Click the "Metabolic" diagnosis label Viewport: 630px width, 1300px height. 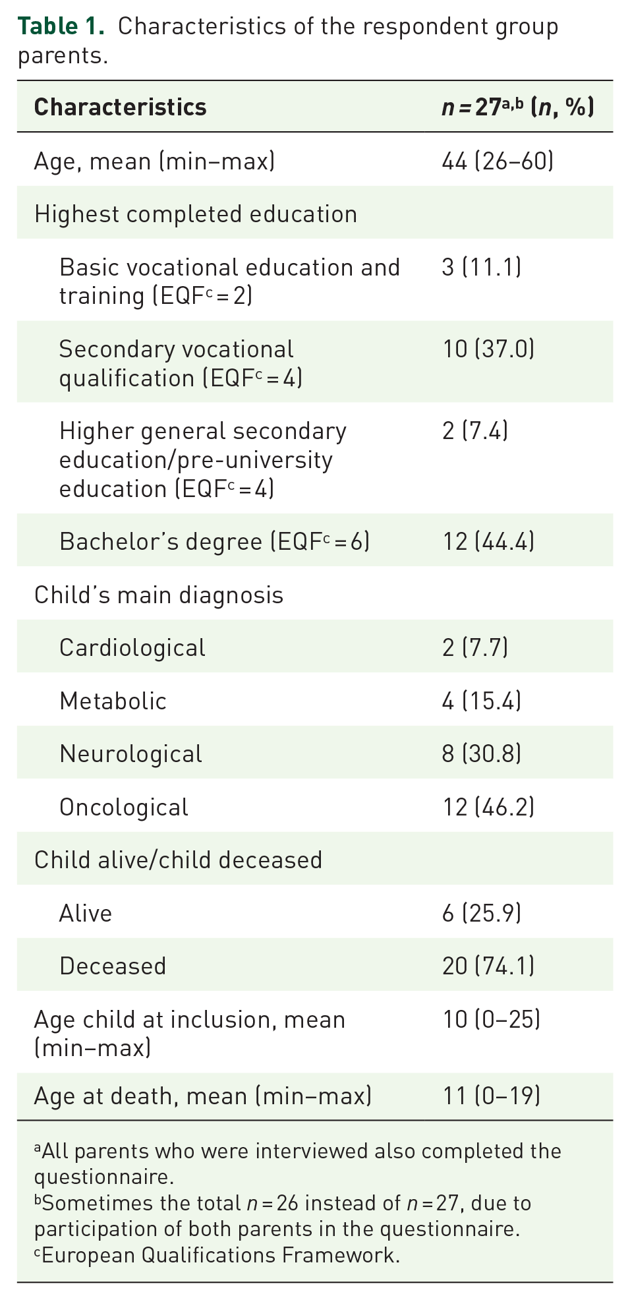click(113, 701)
